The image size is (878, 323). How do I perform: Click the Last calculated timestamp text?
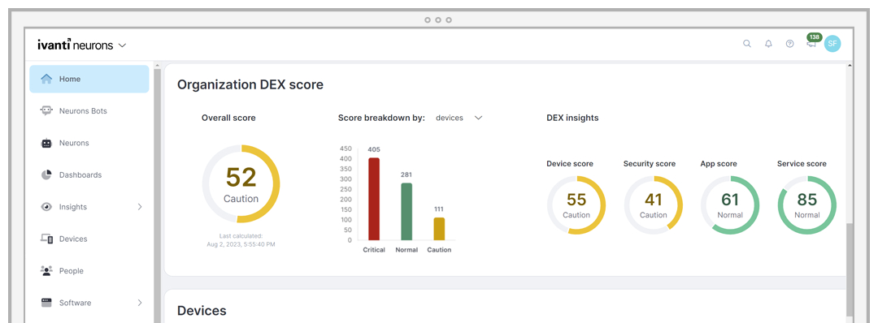tap(241, 240)
